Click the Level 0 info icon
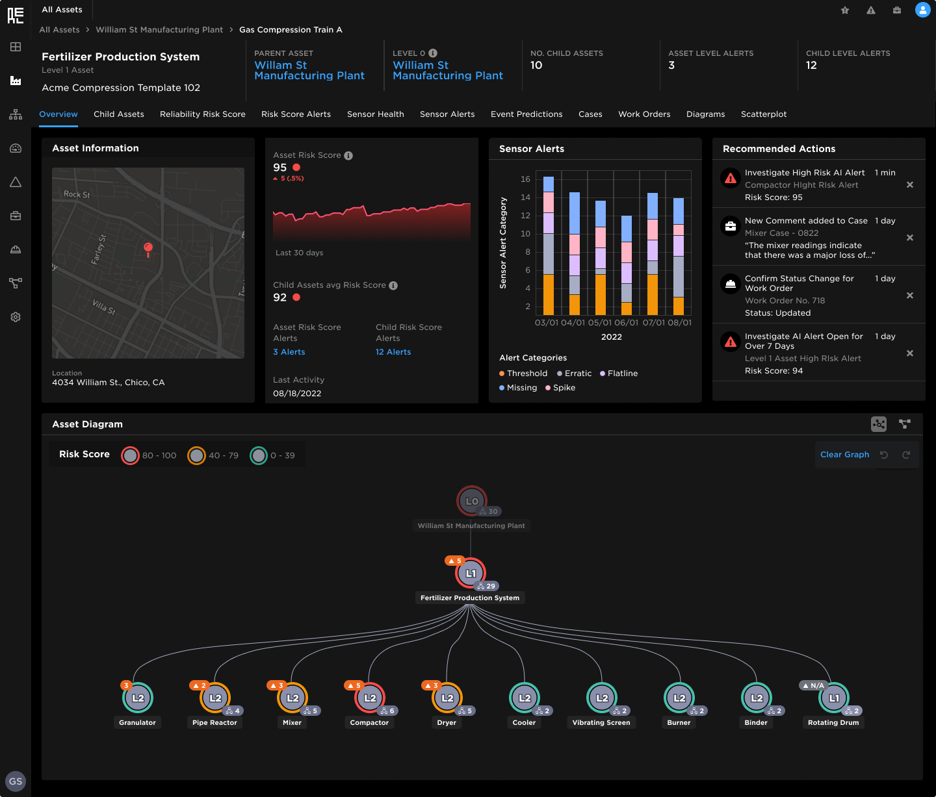The image size is (936, 797). [433, 53]
